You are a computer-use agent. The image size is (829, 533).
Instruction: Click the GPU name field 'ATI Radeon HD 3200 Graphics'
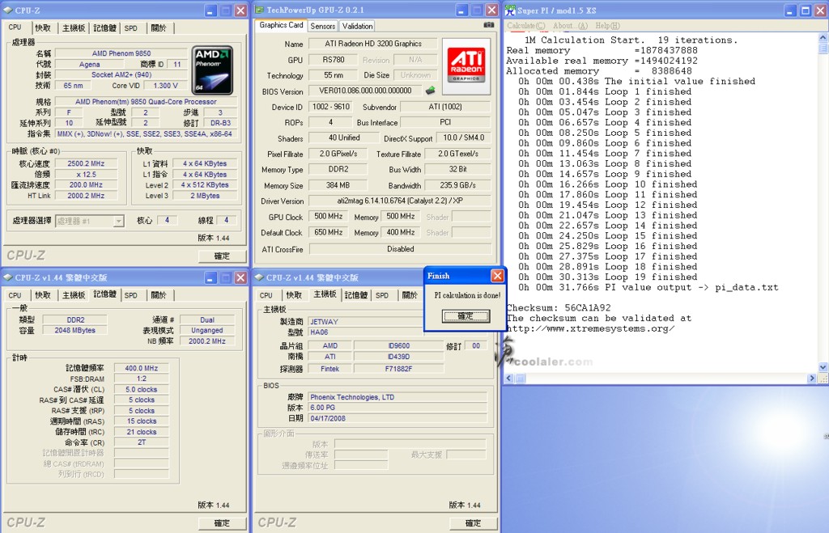tap(375, 44)
